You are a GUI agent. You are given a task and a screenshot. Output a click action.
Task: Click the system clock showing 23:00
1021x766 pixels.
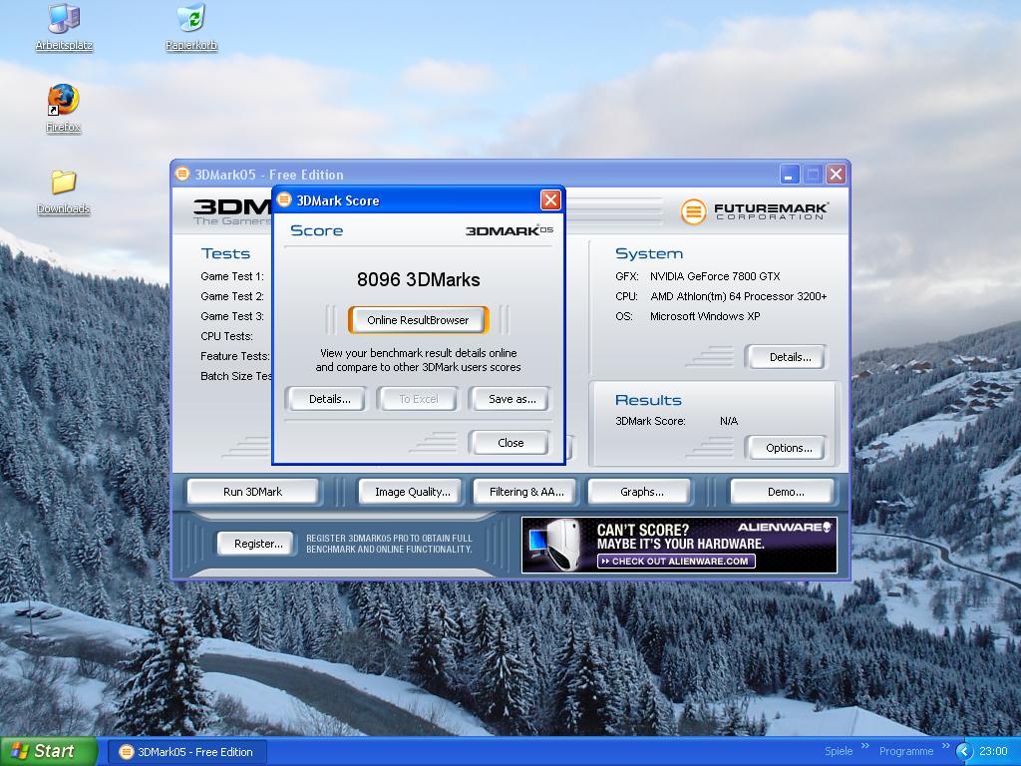pyautogui.click(x=993, y=751)
